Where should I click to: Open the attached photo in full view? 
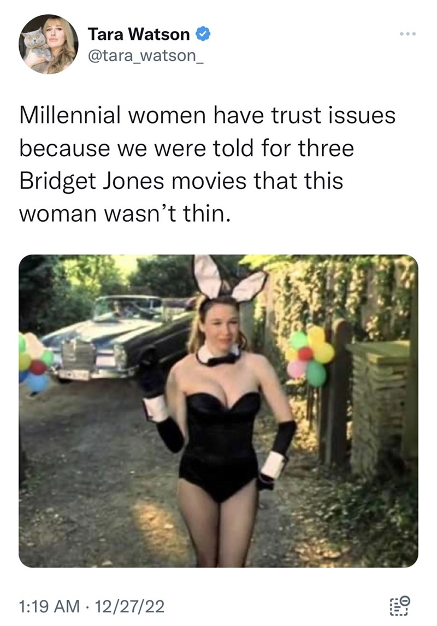(x=218, y=411)
